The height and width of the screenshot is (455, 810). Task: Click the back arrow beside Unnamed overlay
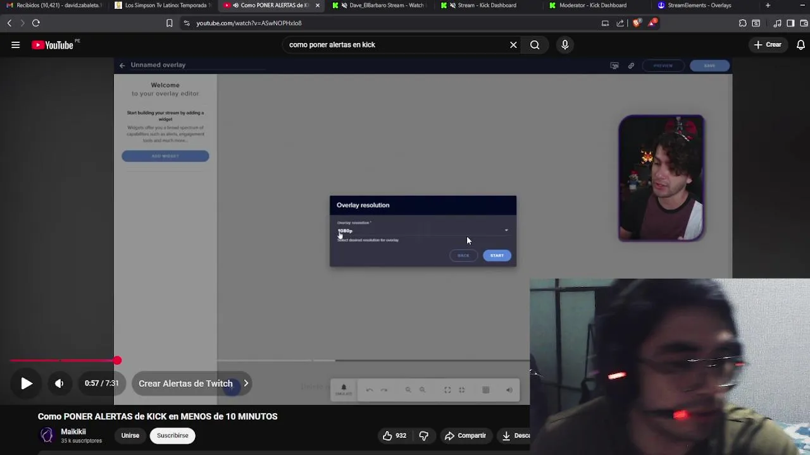pyautogui.click(x=122, y=65)
